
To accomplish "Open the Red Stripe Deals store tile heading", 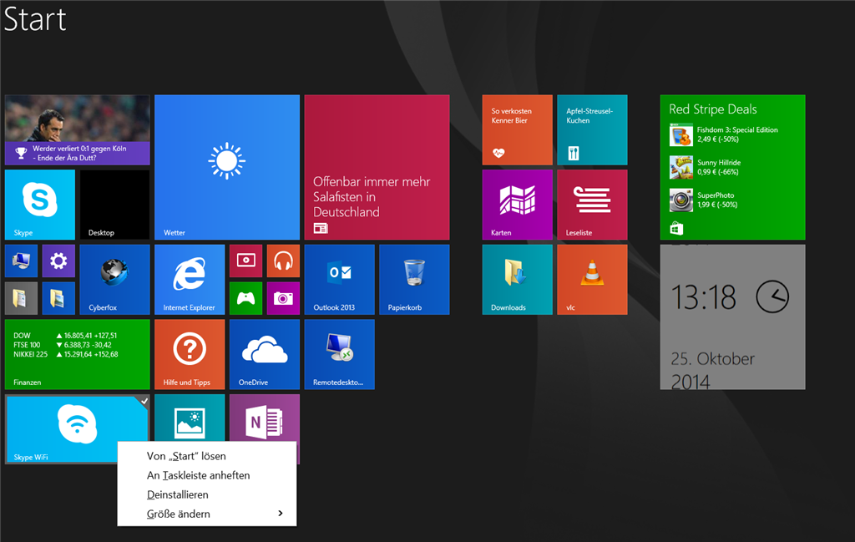I will 713,109.
